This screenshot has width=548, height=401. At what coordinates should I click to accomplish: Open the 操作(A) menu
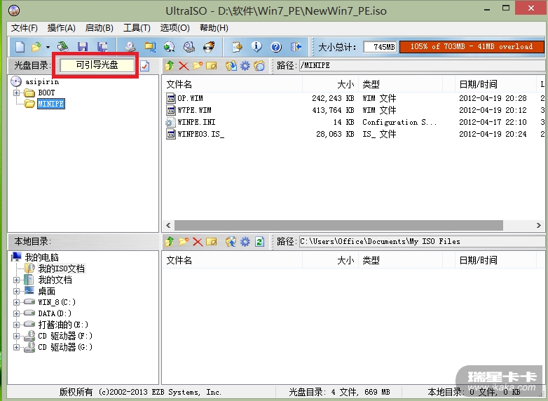[x=62, y=28]
